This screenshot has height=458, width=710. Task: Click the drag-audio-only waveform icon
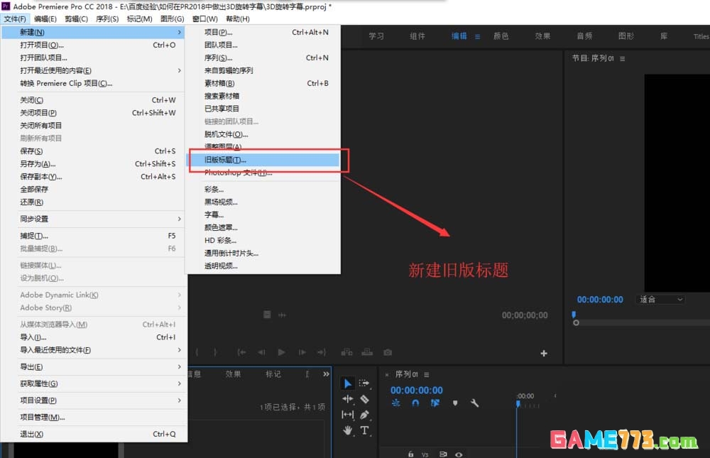[282, 315]
